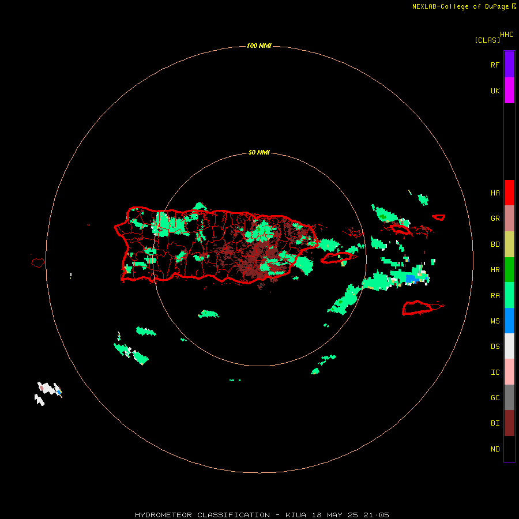Click the white DS legend swatch
519x519 pixels.
tap(509, 346)
